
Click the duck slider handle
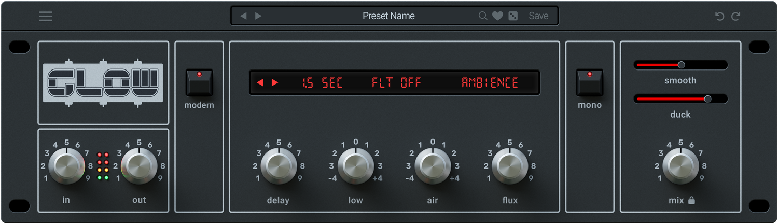click(x=707, y=99)
